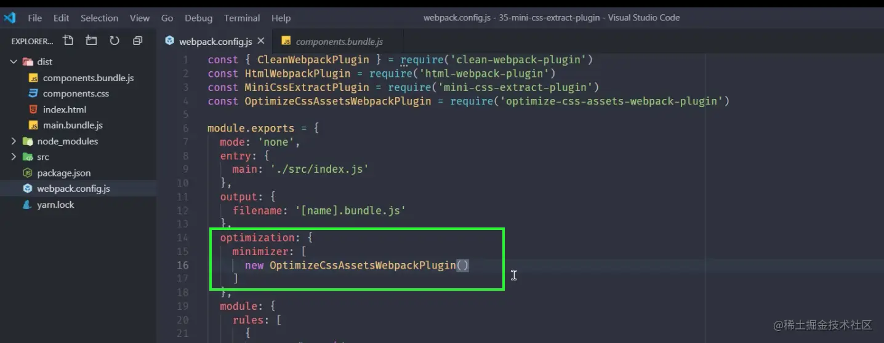Click the VS Code logo icon
Image resolution: width=884 pixels, height=343 pixels.
[x=10, y=18]
